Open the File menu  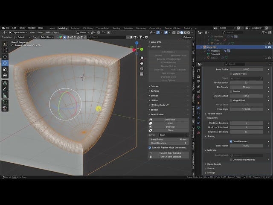pyautogui.click(x=8, y=28)
